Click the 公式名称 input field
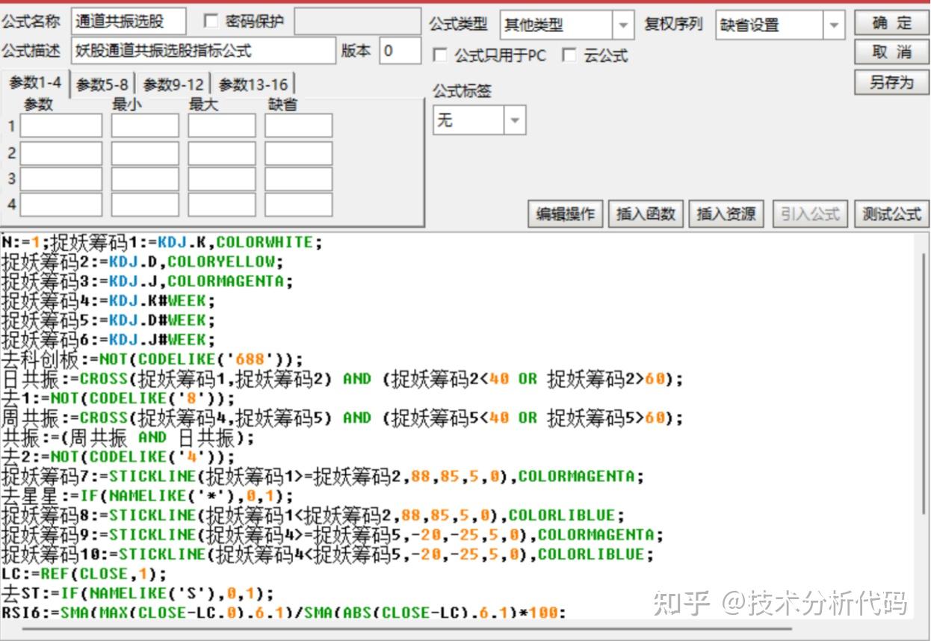 point(129,22)
